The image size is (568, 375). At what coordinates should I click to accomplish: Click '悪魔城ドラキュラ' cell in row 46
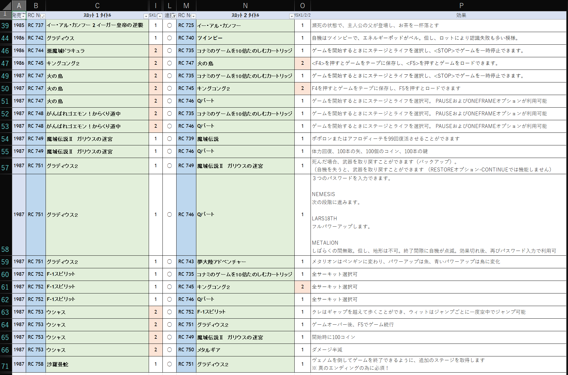[97, 51]
